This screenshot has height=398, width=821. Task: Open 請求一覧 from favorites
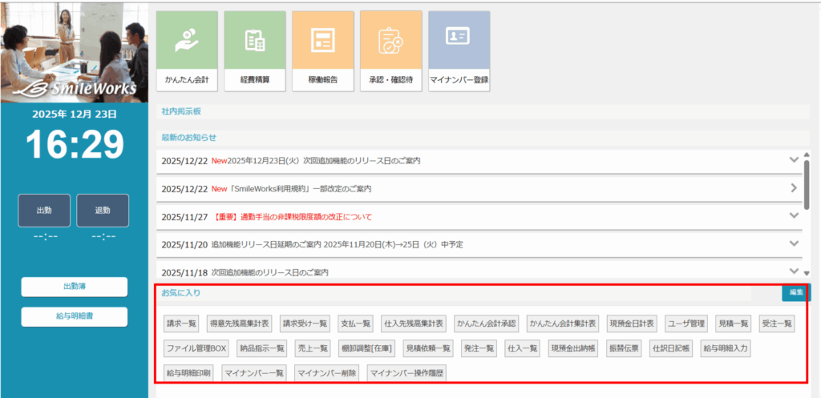point(181,324)
